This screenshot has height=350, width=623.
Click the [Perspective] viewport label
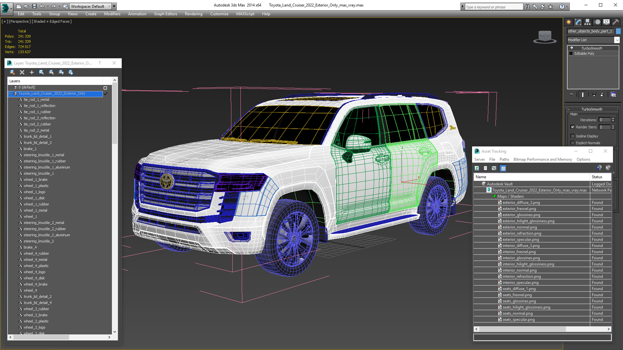pyautogui.click(x=20, y=21)
